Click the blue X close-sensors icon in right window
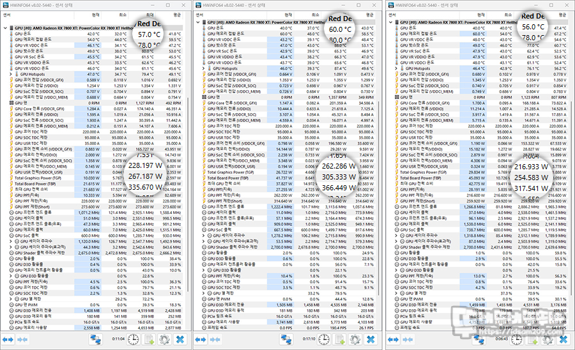The height and width of the screenshot is (350, 575). tap(563, 340)
